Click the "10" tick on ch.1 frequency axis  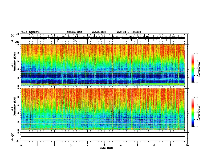tap(18, 44)
